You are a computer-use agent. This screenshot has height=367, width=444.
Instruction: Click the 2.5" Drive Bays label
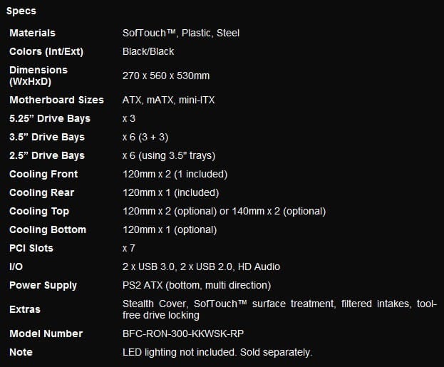tap(47, 155)
